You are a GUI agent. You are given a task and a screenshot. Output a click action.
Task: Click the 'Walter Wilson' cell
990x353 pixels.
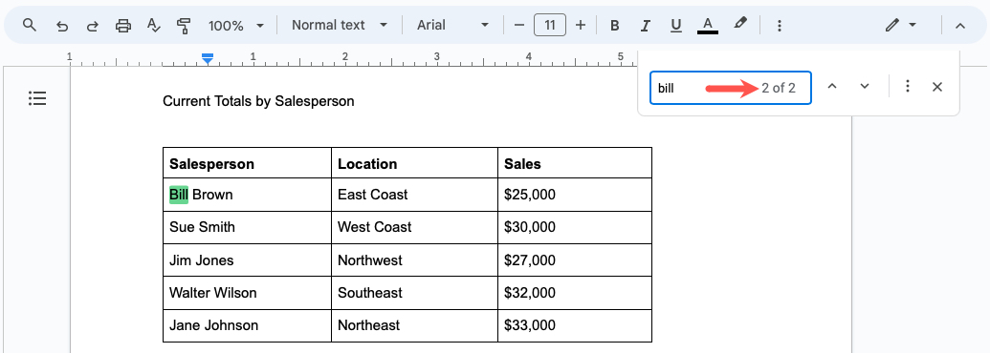point(247,293)
